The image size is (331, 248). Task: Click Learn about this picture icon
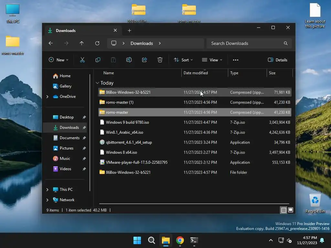click(x=315, y=15)
